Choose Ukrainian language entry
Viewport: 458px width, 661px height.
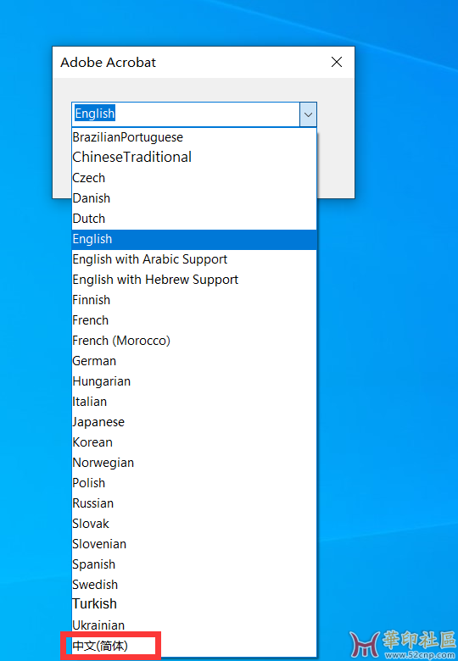point(194,625)
